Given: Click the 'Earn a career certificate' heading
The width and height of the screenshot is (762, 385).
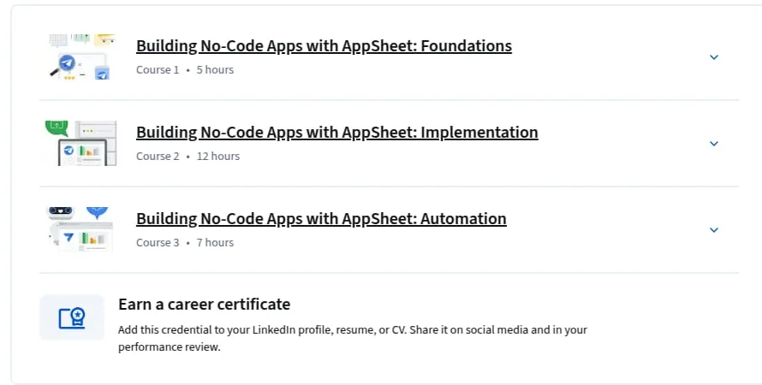Looking at the screenshot, I should 204,305.
